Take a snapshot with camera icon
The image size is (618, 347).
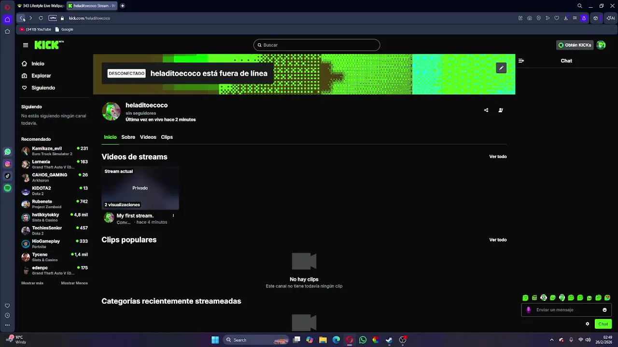tap(530, 18)
